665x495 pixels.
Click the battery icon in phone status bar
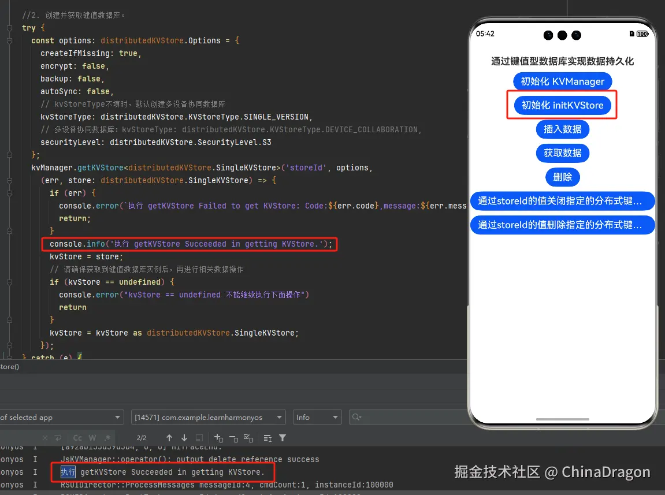(642, 34)
